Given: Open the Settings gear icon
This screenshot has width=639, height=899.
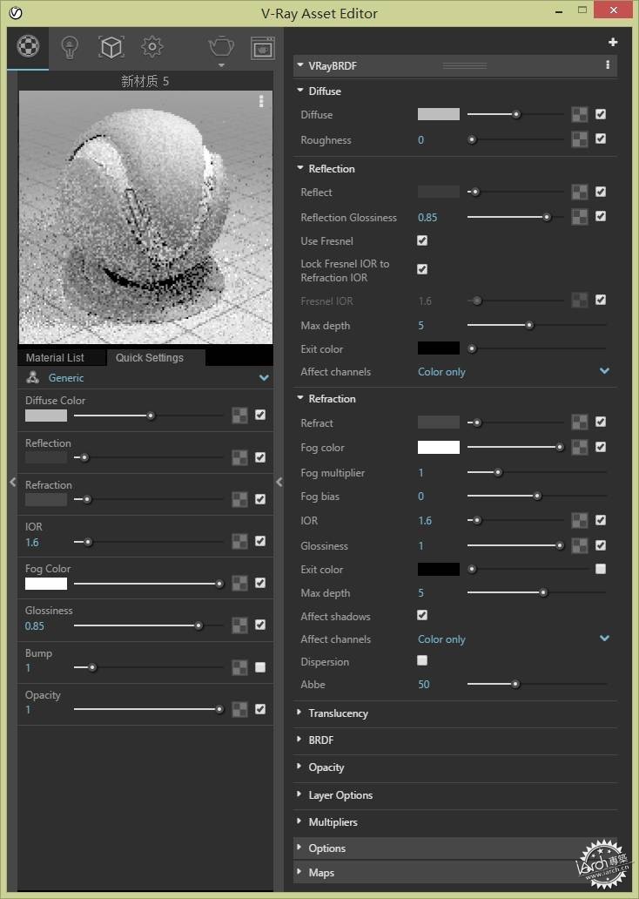Looking at the screenshot, I should tap(151, 46).
